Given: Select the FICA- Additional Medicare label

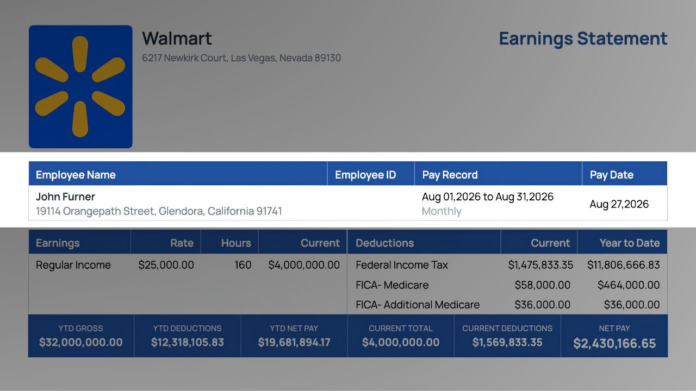Looking at the screenshot, I should (418, 305).
